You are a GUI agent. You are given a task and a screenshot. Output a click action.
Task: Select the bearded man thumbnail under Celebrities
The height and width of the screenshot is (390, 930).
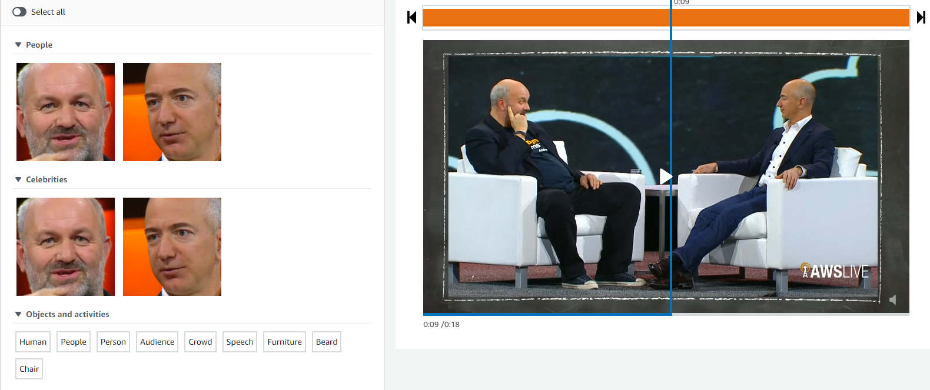point(65,246)
